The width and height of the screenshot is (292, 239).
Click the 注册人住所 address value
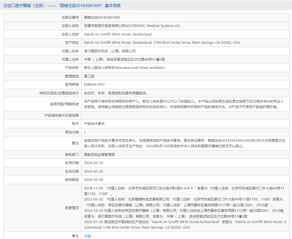pyautogui.click(x=117, y=34)
